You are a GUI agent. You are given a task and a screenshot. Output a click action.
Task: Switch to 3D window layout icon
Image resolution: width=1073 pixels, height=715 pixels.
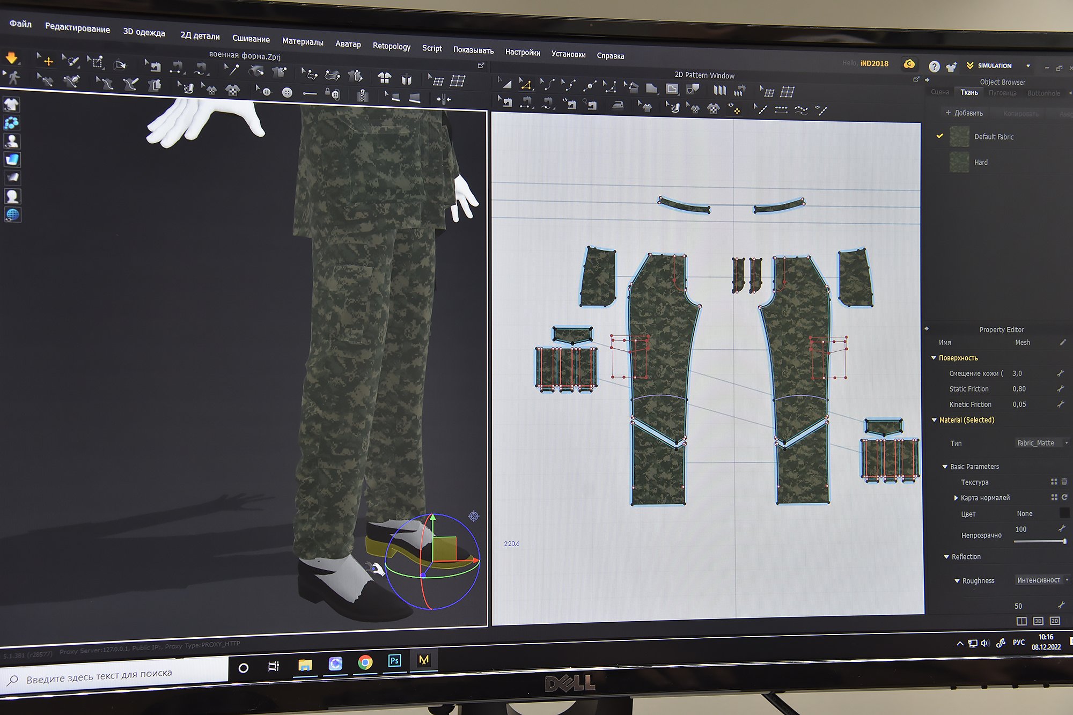tap(1038, 621)
